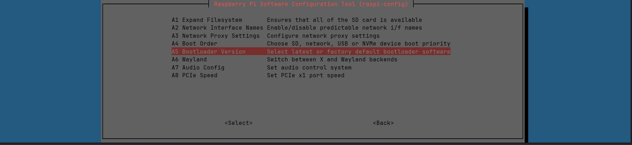Select the A1 Expand Filesystem option

[207, 20]
